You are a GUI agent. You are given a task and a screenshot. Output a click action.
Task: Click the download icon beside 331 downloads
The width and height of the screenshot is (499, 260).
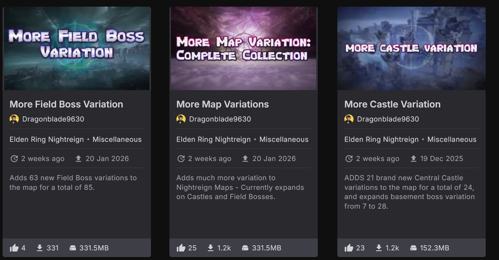click(39, 248)
